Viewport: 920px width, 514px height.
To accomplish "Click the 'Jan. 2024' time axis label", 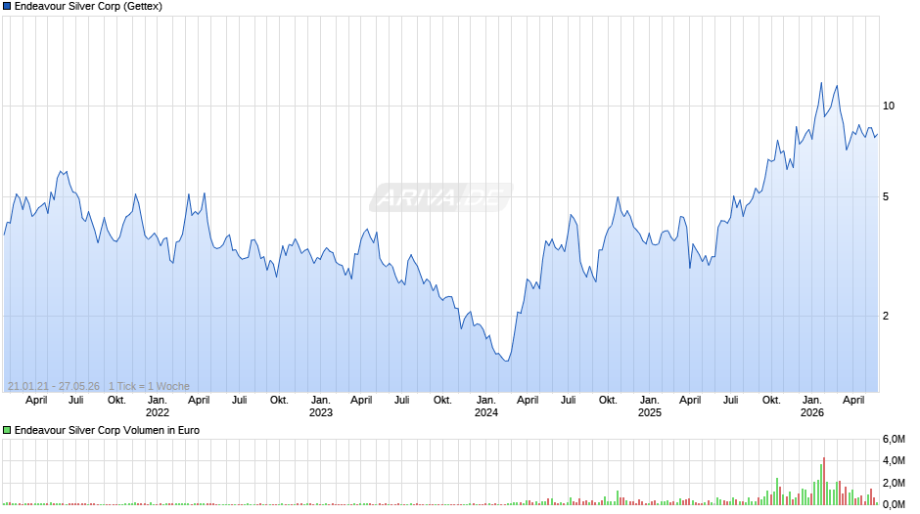I will [x=485, y=407].
